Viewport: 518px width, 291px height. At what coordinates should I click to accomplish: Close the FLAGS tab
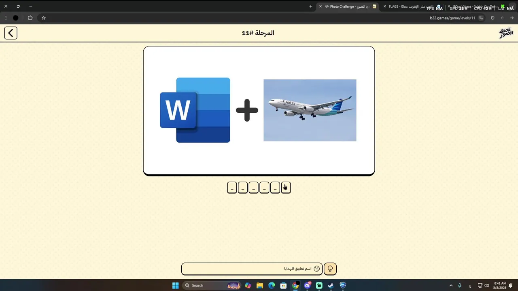click(x=384, y=6)
